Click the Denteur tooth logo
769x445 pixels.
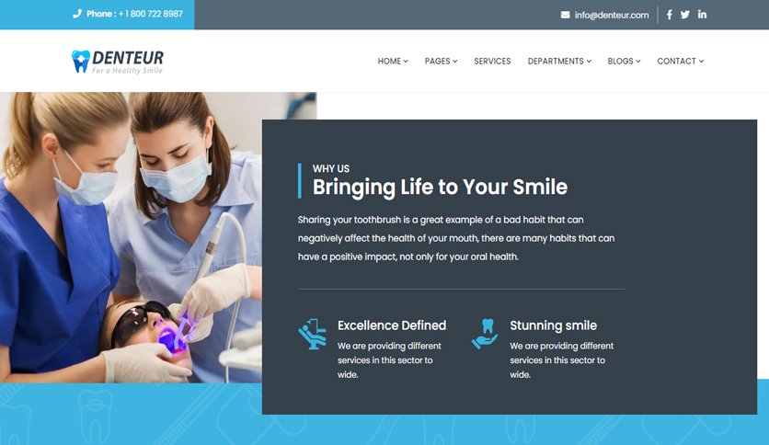[81, 62]
